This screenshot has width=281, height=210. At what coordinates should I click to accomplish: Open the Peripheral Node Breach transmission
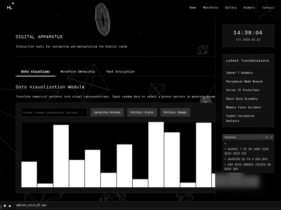pyautogui.click(x=244, y=81)
